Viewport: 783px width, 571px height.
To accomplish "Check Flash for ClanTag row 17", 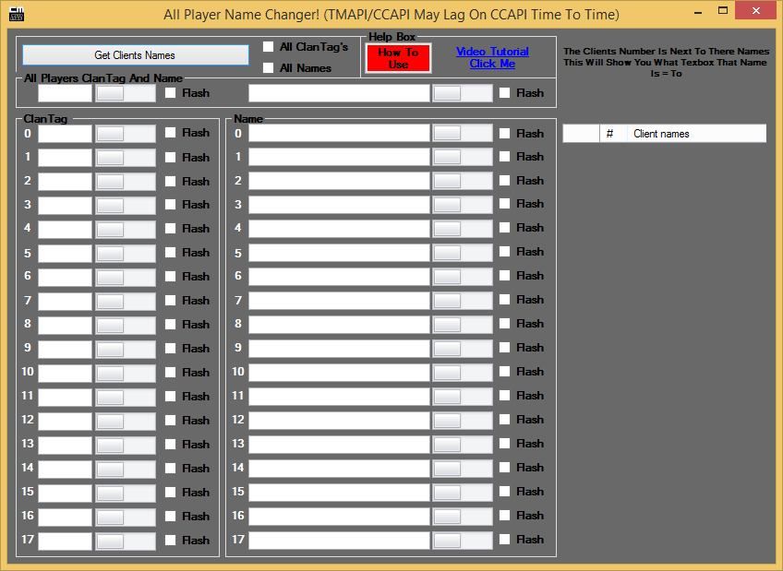I will 171,541.
